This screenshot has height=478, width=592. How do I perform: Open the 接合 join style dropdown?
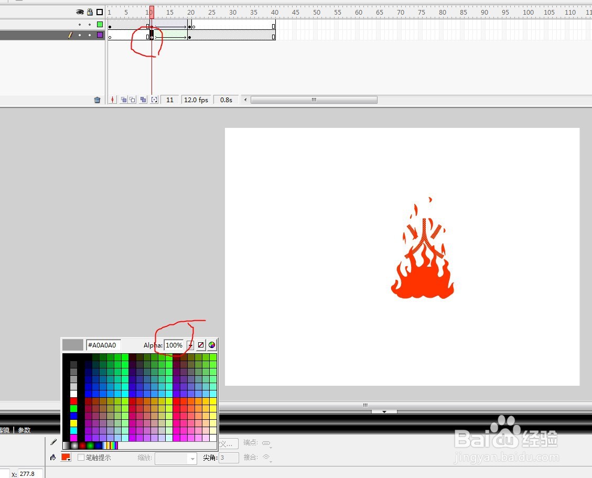[267, 458]
